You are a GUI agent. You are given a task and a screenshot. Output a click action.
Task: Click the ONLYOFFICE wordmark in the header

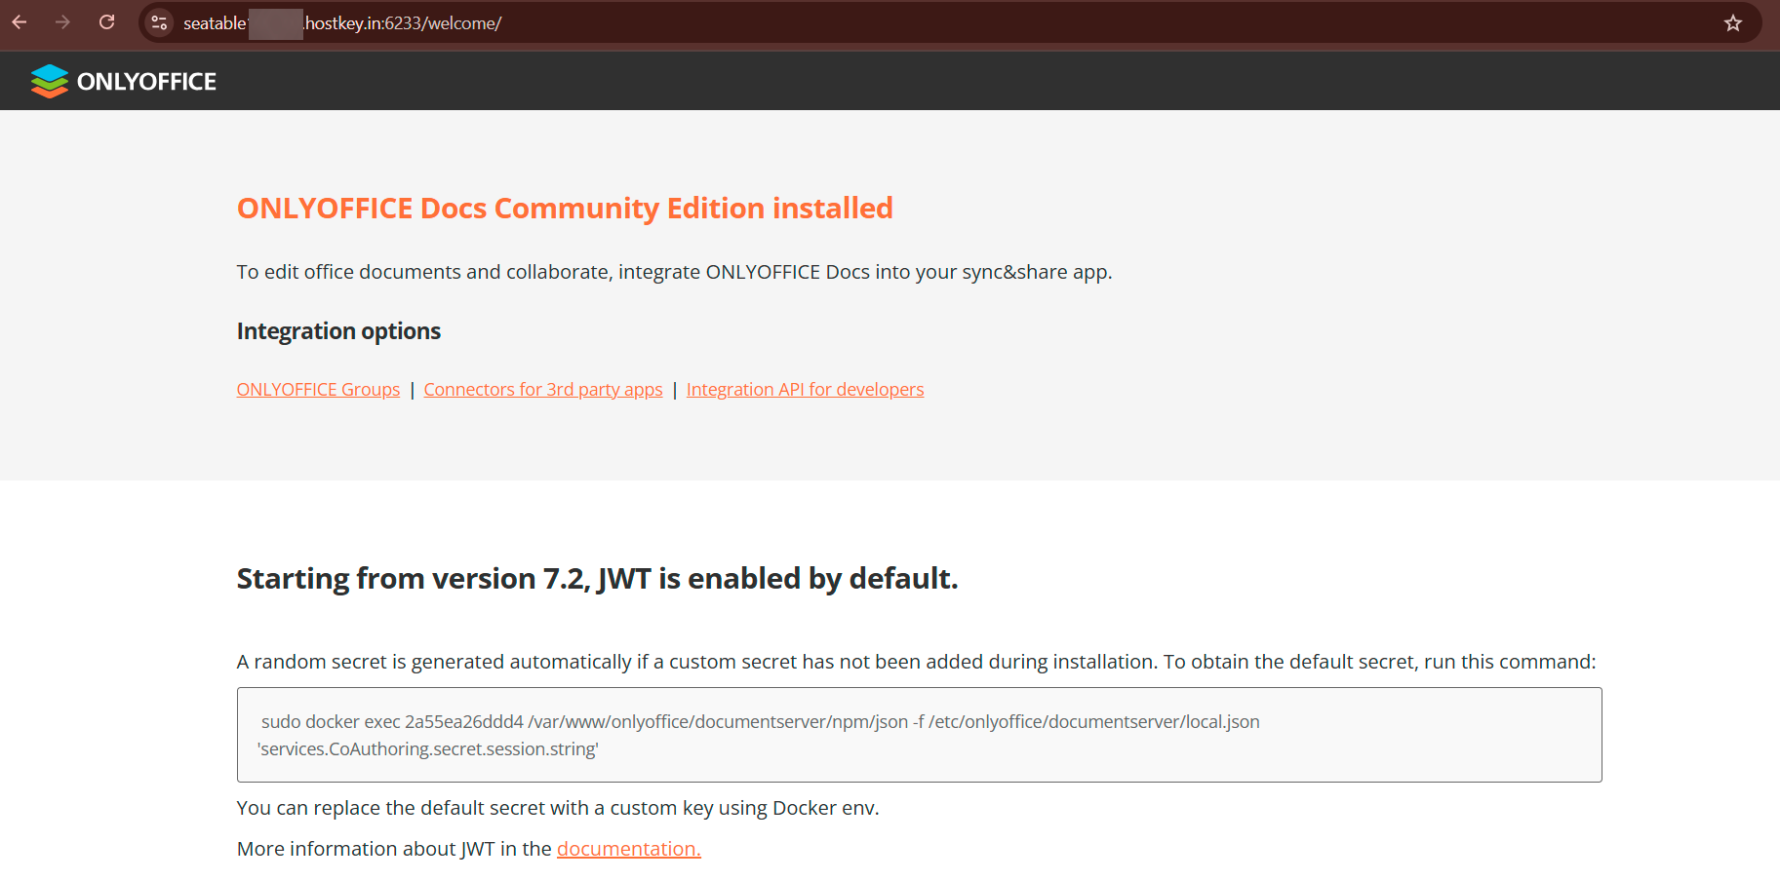click(146, 82)
